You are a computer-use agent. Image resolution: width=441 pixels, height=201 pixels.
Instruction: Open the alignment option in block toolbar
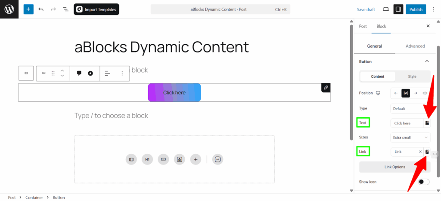pyautogui.click(x=107, y=73)
